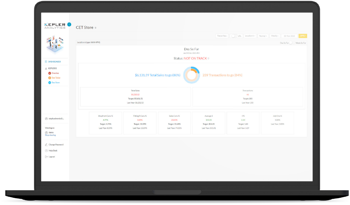The height and width of the screenshot is (205, 350).
Task: Expand the Location A dropdown
Action: click(250, 36)
